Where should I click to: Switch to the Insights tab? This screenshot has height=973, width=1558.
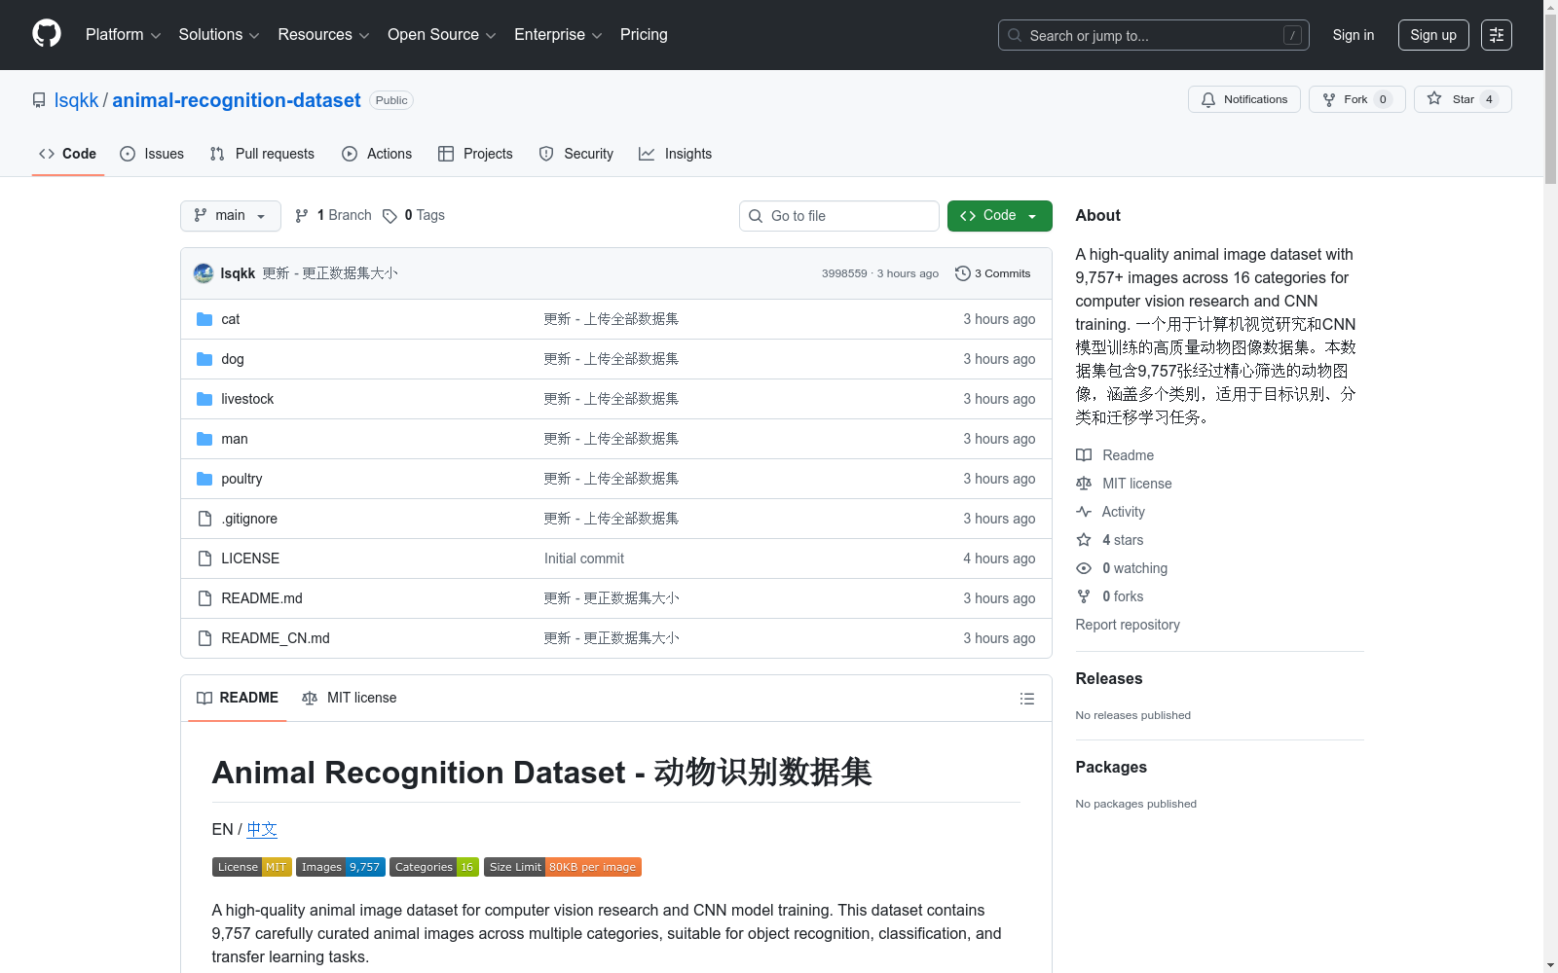coord(676,154)
